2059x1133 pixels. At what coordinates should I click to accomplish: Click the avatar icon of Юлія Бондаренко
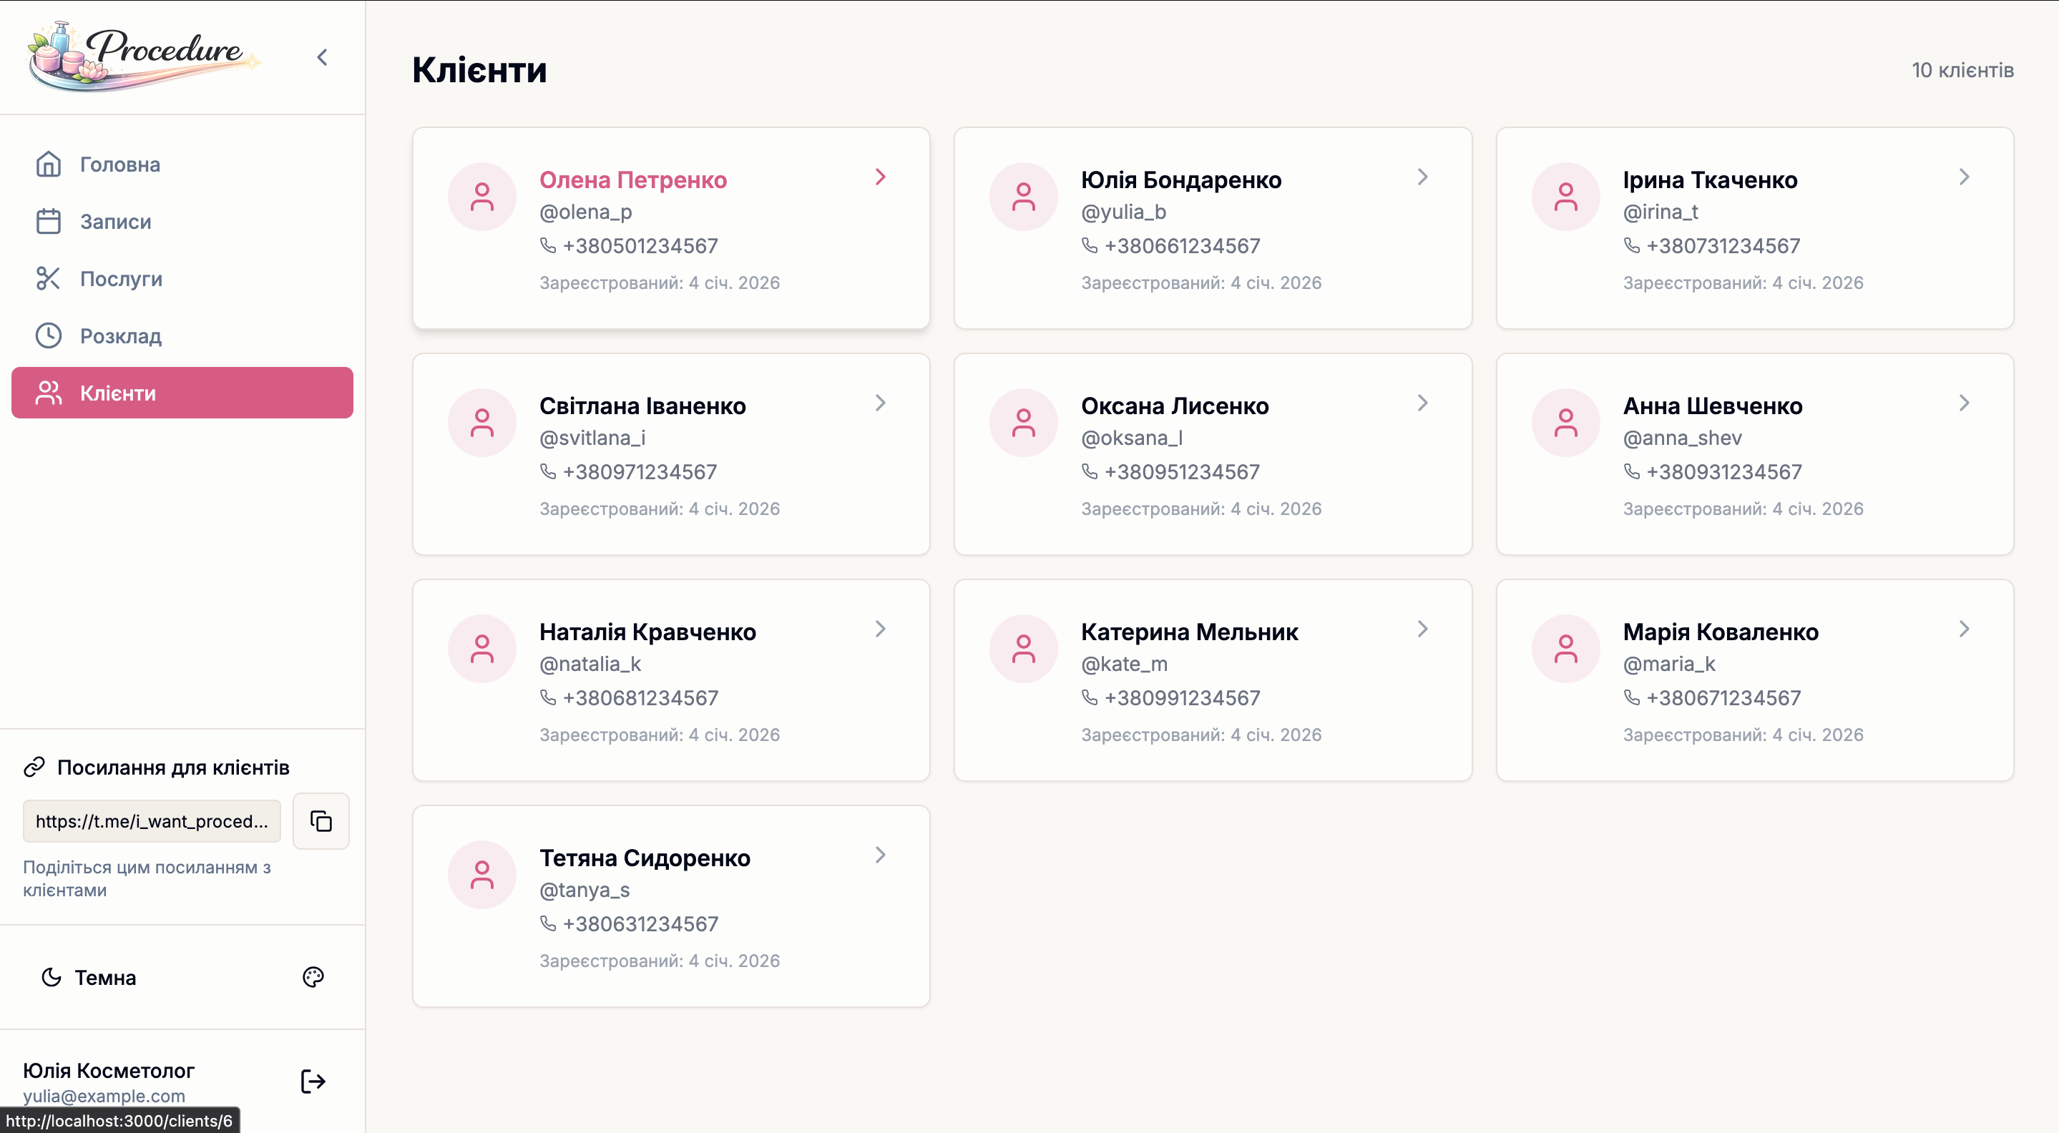[x=1023, y=197]
